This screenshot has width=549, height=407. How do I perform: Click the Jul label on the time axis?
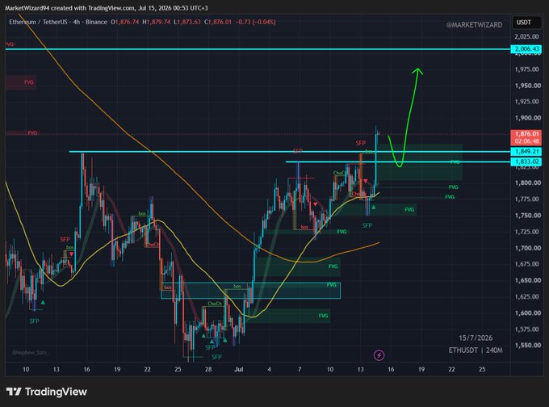click(x=239, y=369)
